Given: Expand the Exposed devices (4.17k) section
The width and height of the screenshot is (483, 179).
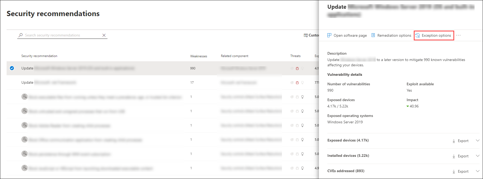Looking at the screenshot, I should coord(477,140).
